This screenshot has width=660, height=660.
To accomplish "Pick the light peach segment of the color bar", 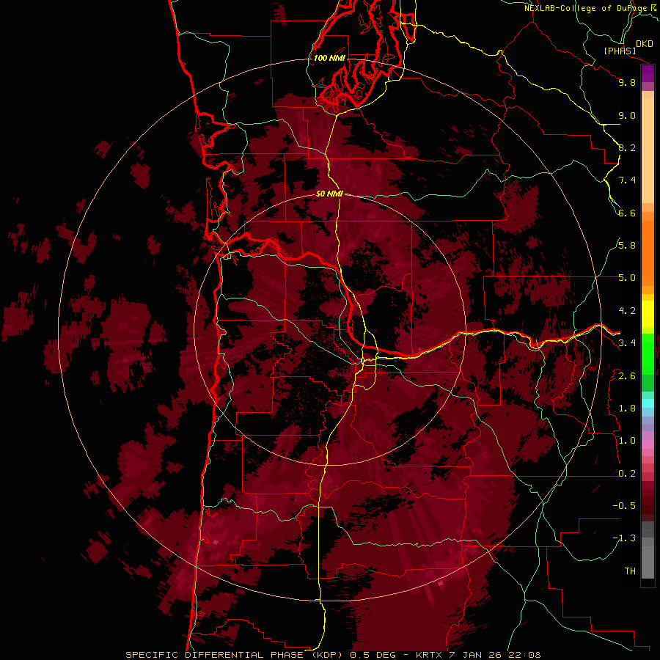I will (648, 150).
